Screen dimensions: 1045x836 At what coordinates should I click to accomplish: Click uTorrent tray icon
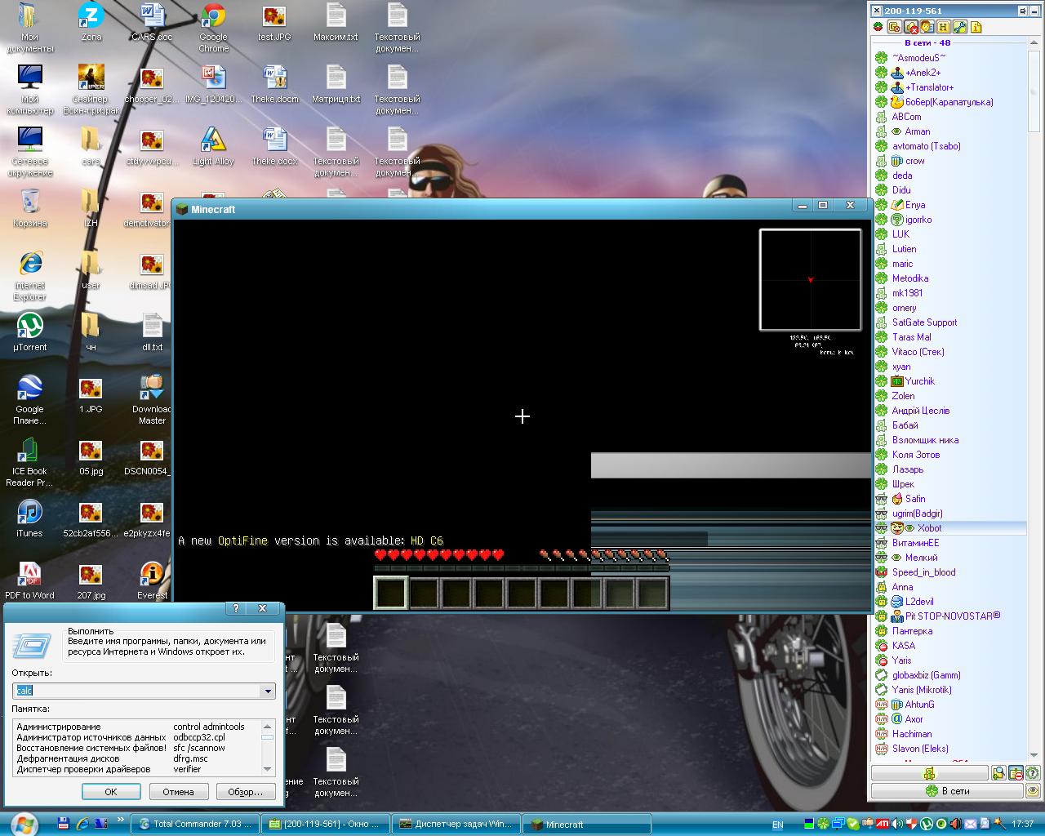point(926,824)
